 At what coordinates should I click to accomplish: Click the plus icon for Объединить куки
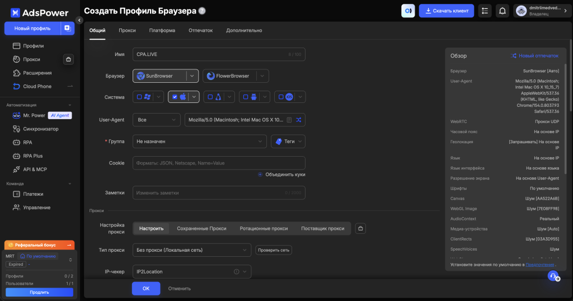[x=260, y=175]
